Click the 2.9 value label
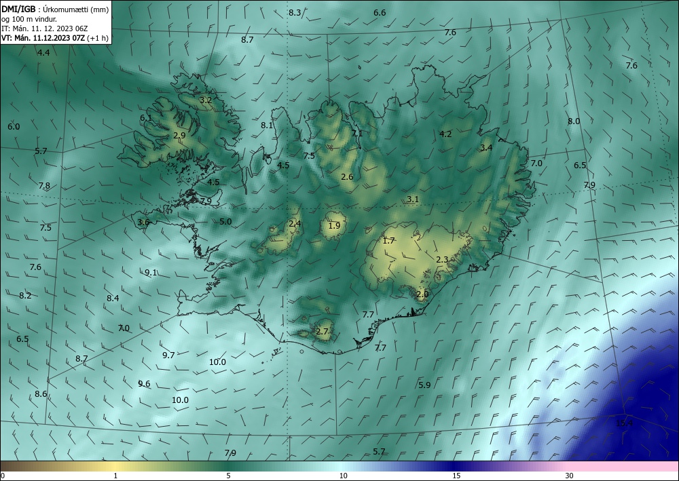 [x=179, y=136]
